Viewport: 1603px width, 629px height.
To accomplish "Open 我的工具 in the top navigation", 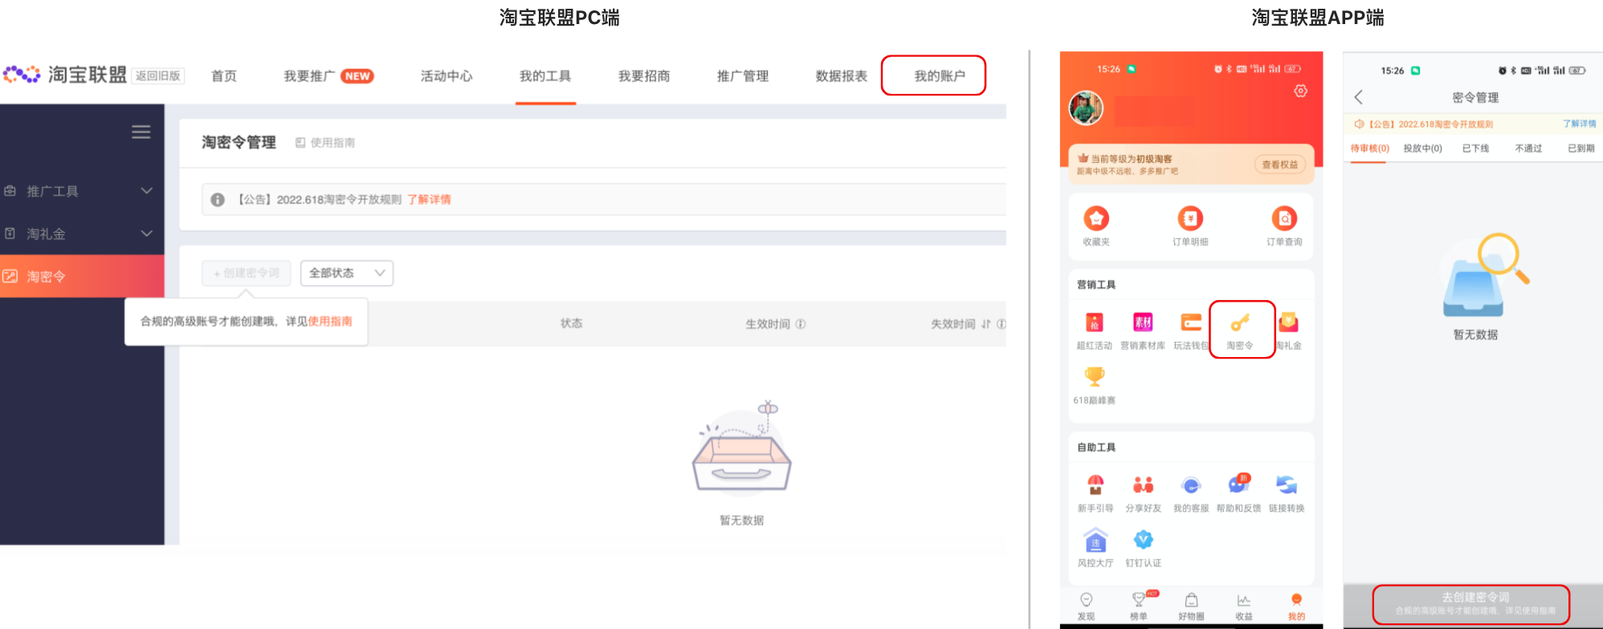I will [x=545, y=75].
